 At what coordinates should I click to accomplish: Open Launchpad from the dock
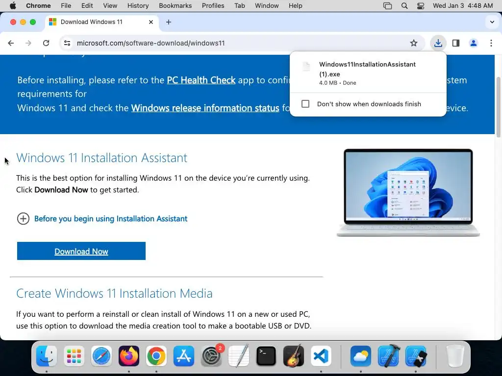[74, 356]
